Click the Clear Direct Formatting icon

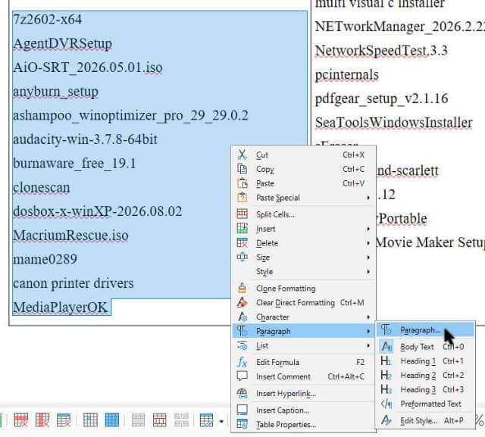242,302
